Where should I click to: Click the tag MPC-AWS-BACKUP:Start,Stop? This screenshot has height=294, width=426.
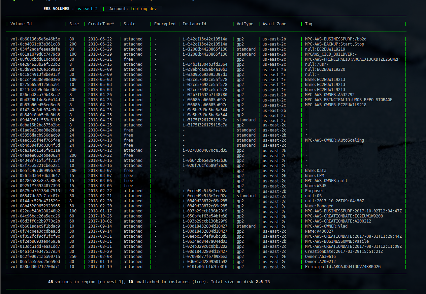pyautogui.click(x=334, y=44)
